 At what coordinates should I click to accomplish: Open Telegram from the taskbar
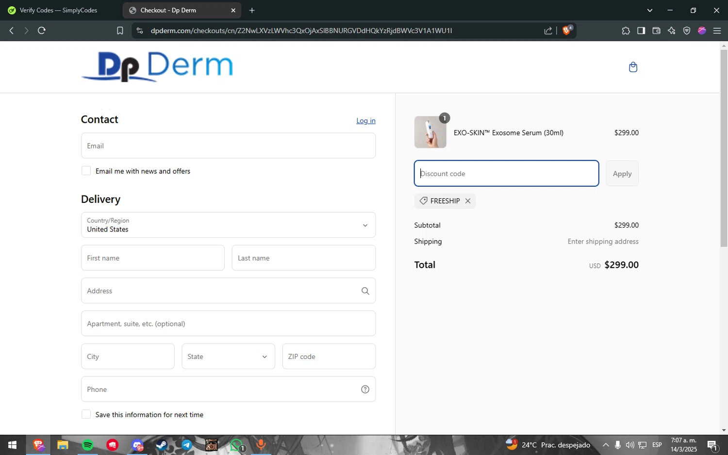coord(187,445)
